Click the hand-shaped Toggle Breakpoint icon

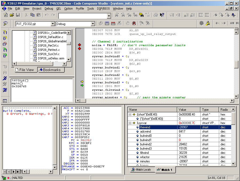128,23
